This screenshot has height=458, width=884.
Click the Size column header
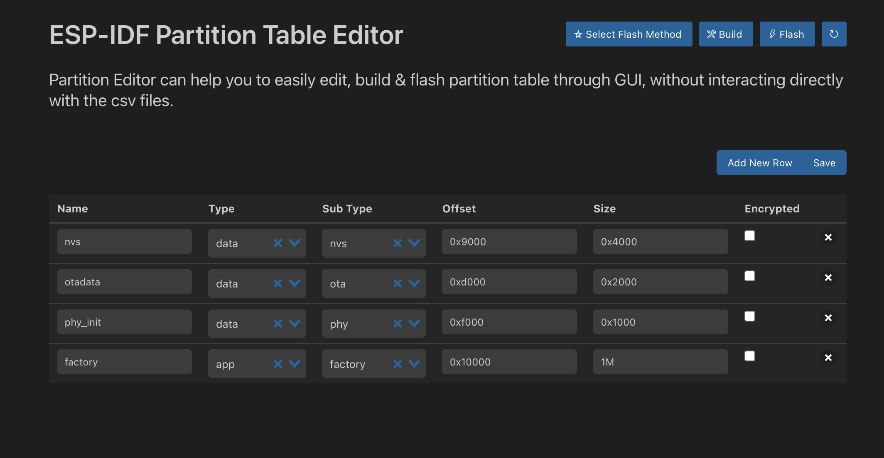click(x=604, y=208)
